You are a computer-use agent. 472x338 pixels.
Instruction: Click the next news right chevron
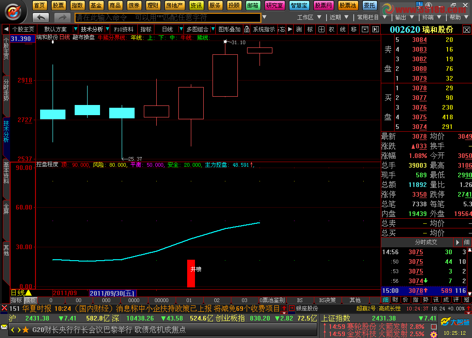pos(19,330)
